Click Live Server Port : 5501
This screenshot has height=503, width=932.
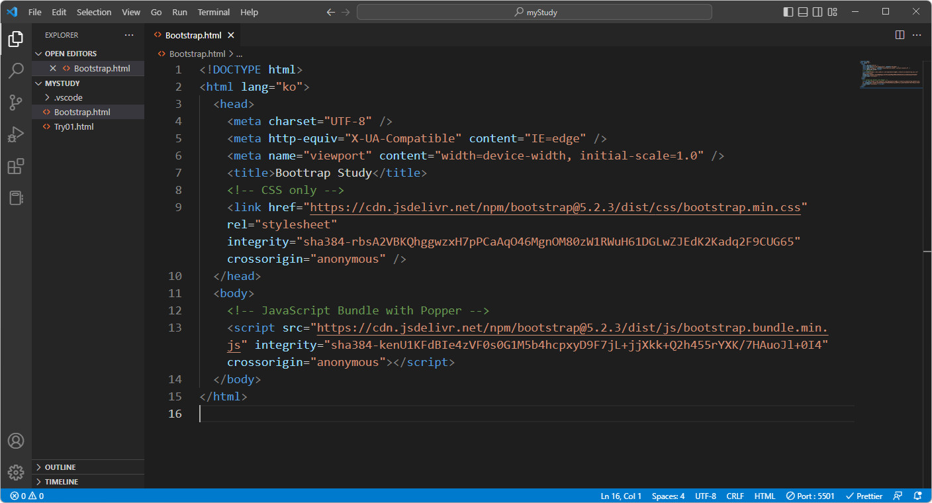810,496
